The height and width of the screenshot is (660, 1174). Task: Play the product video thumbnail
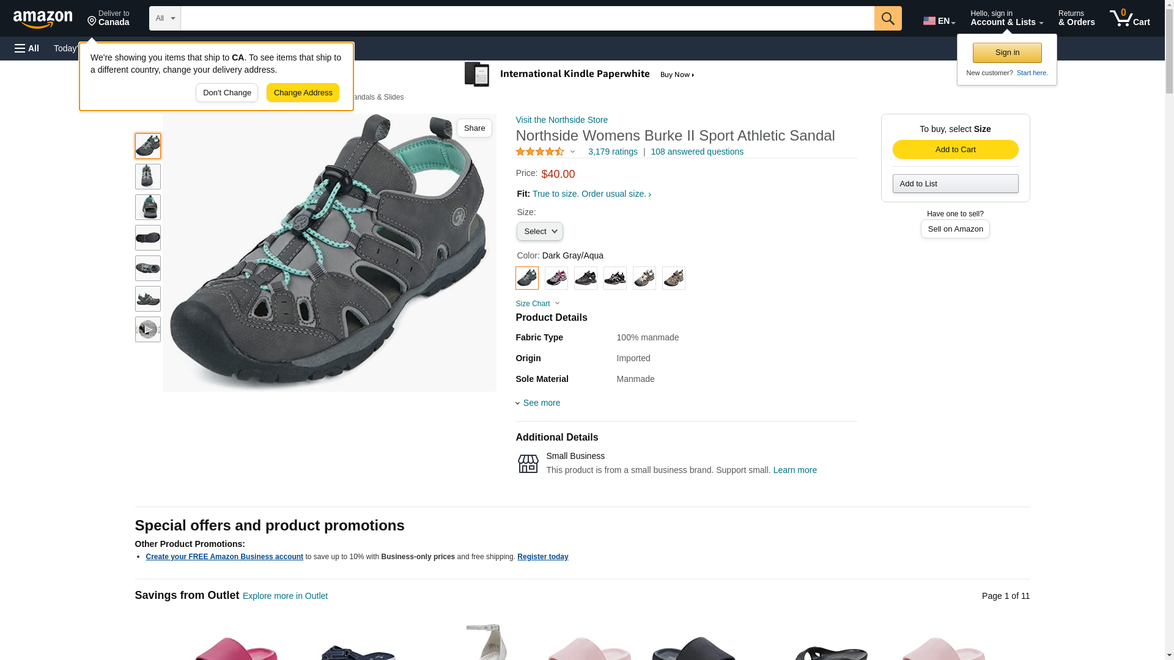click(x=147, y=329)
